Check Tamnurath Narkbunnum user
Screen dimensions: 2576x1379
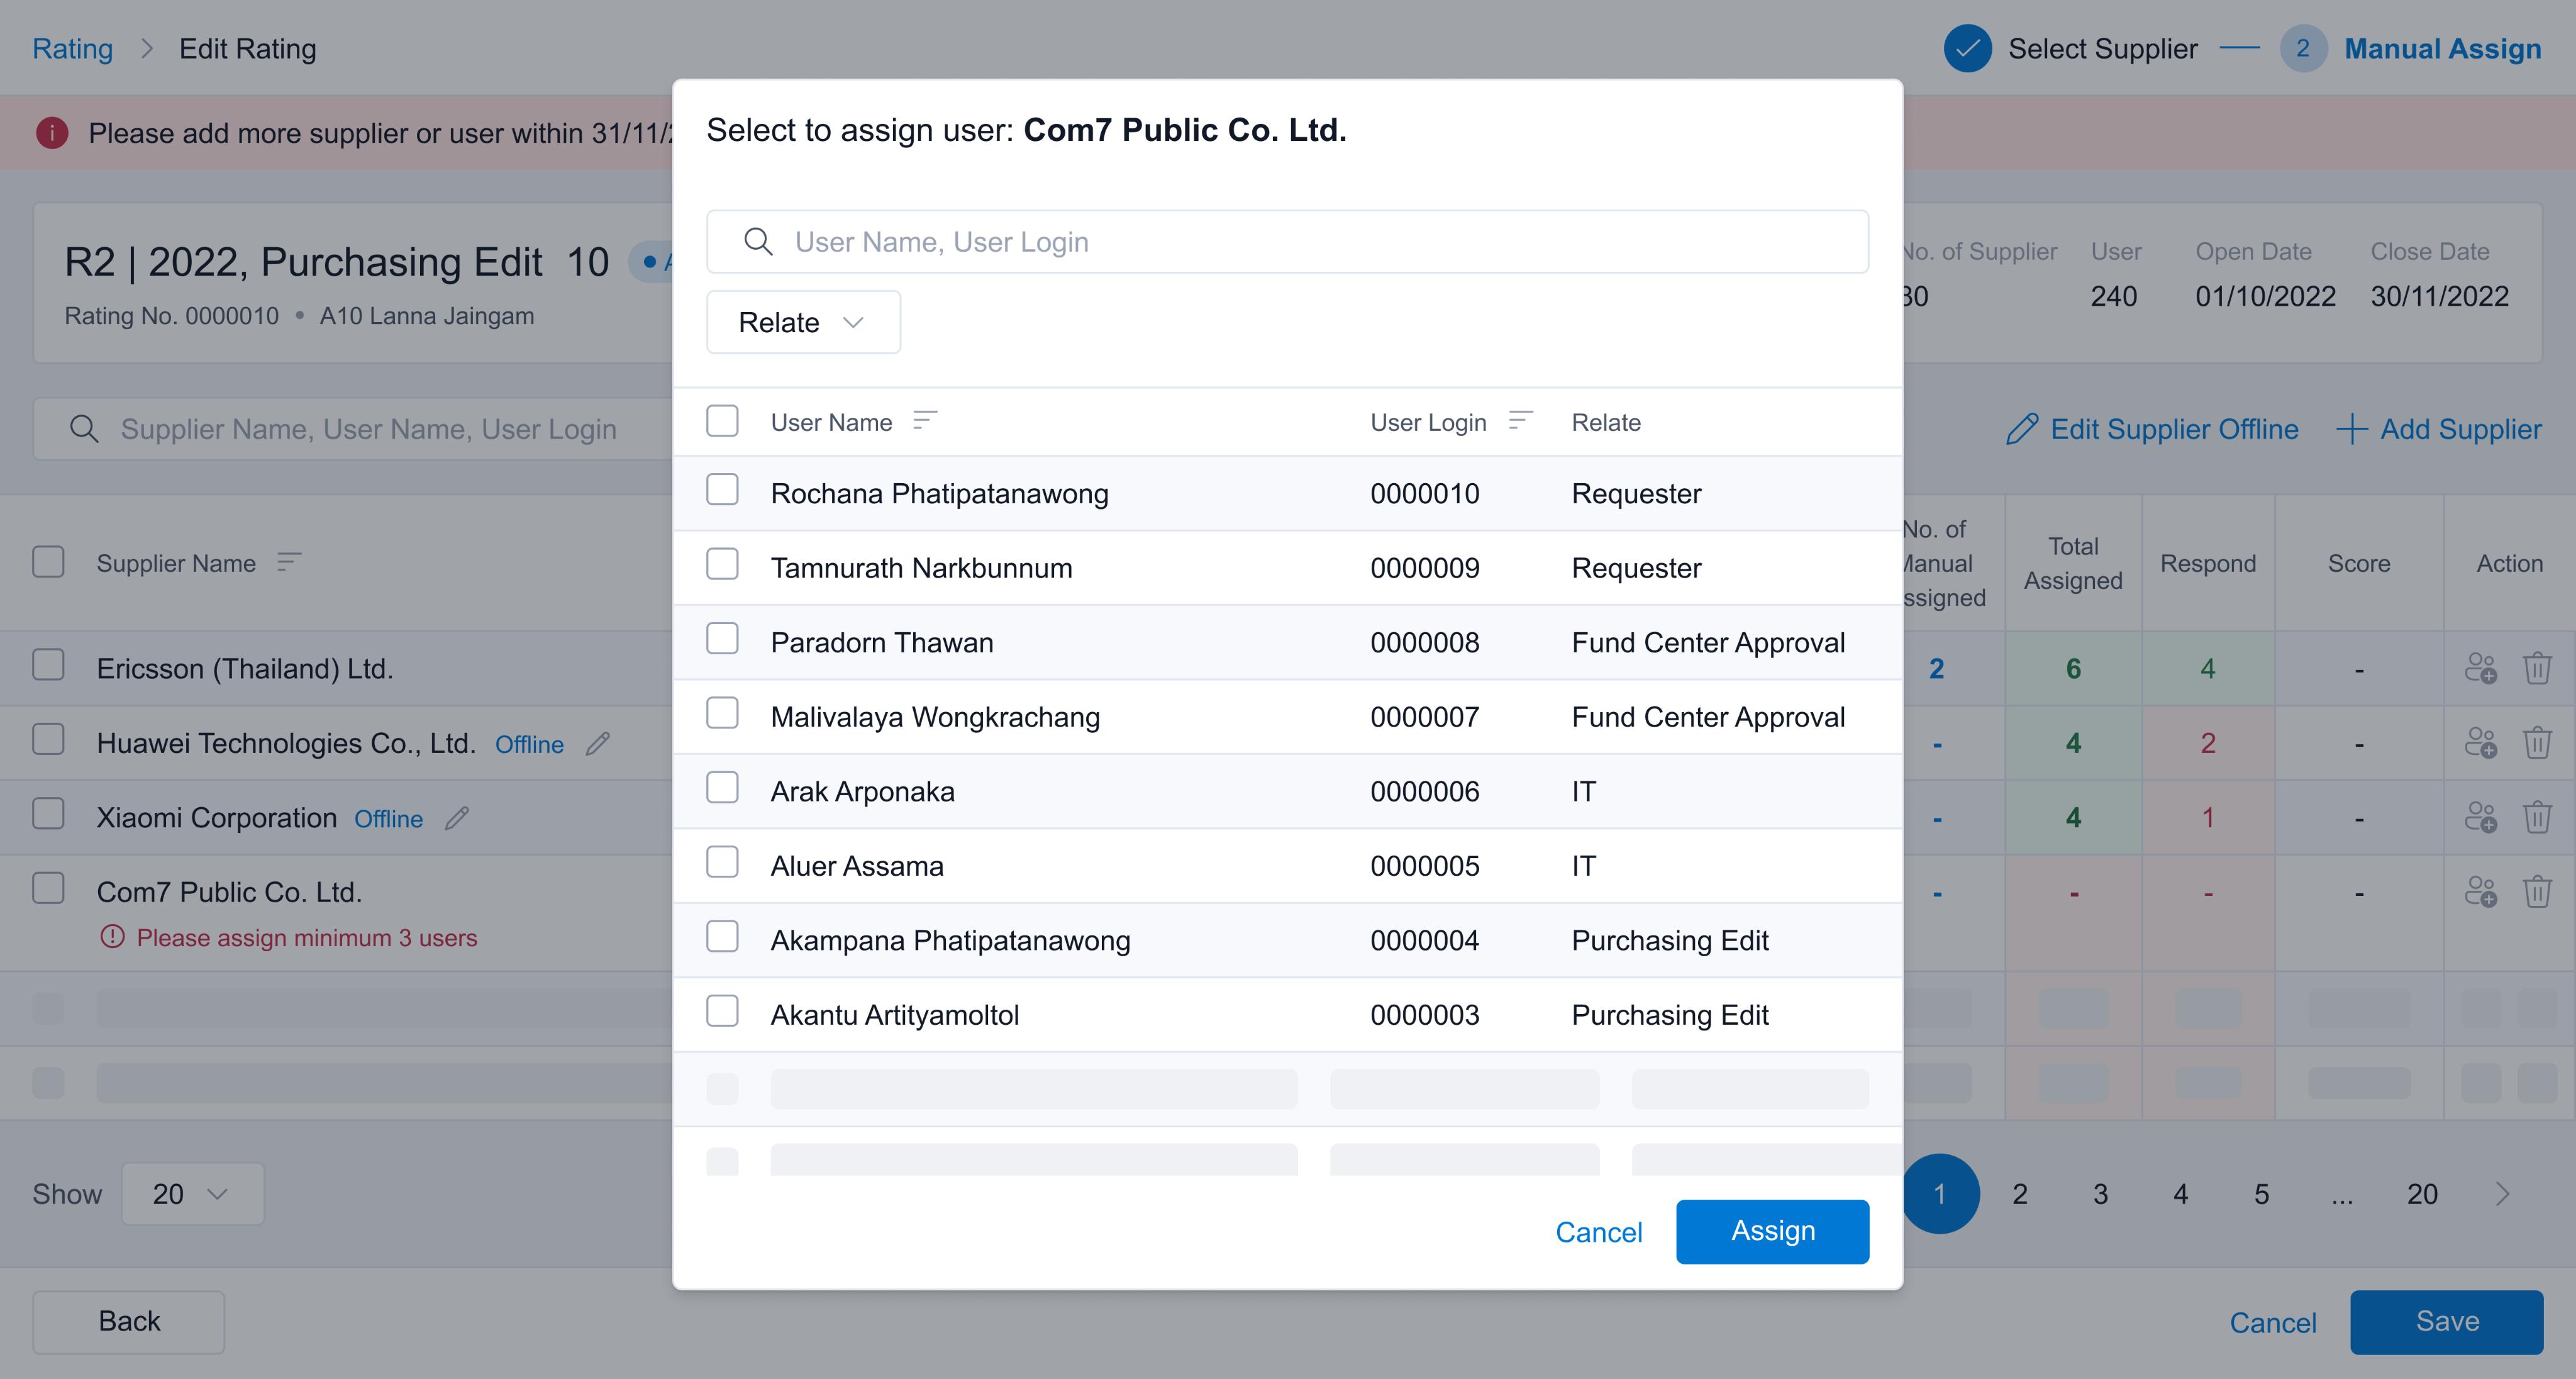pos(722,564)
